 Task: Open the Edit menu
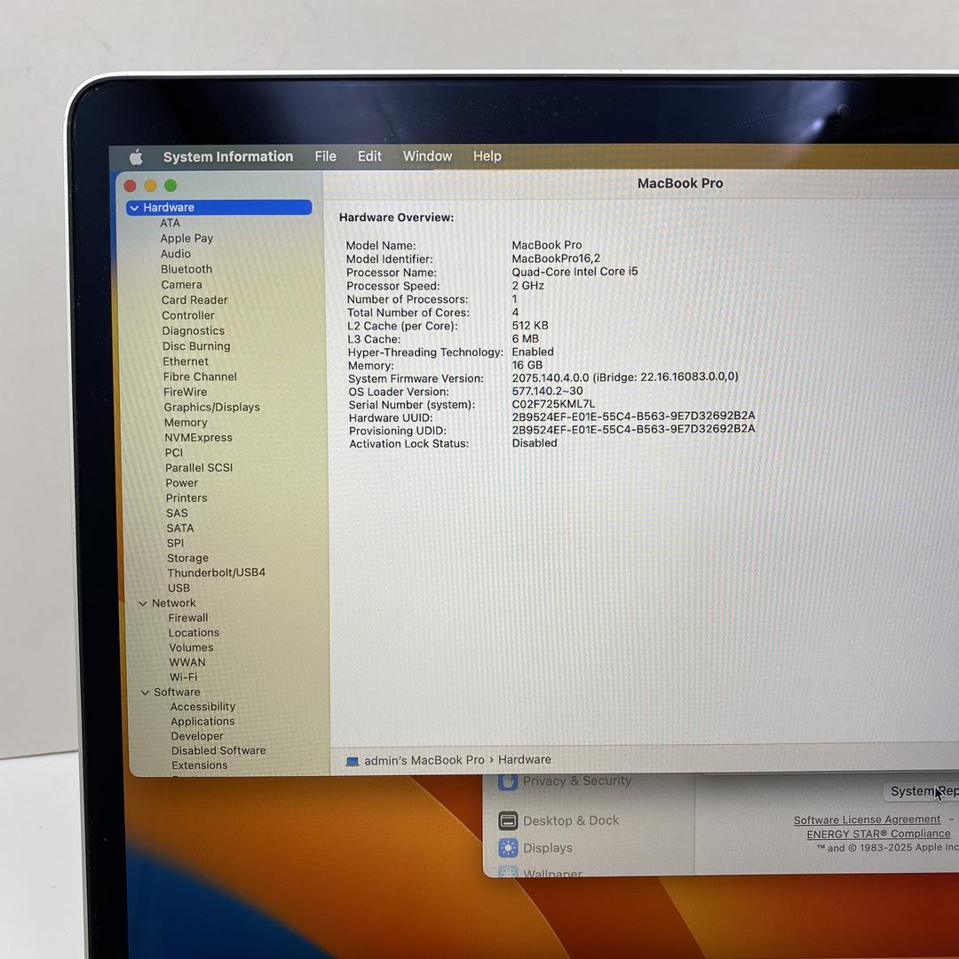[369, 156]
